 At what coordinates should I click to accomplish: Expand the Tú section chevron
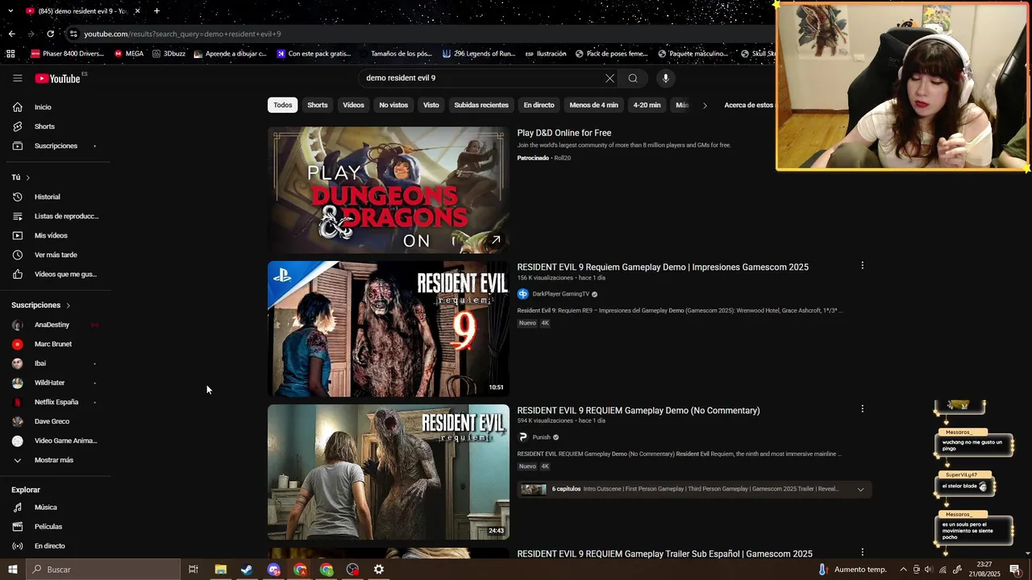point(27,177)
